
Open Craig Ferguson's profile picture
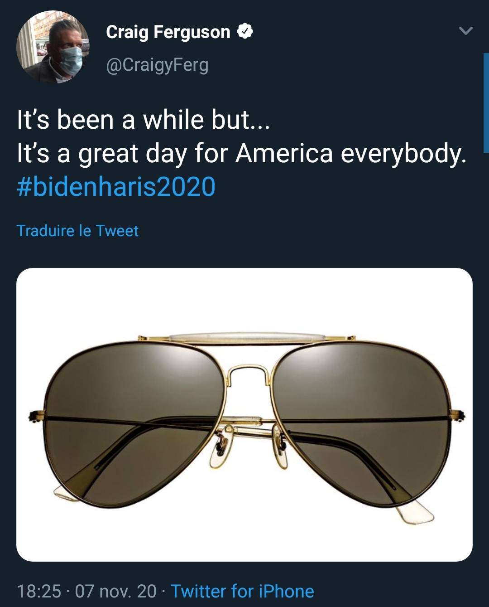pyautogui.click(x=53, y=47)
